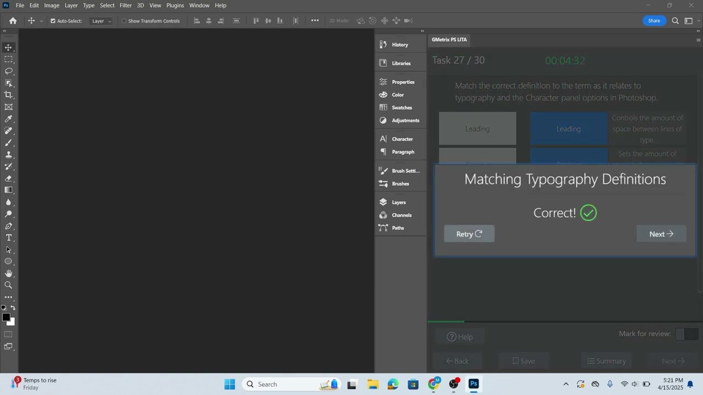Open Move tool preset picker arrow

[x=41, y=21]
